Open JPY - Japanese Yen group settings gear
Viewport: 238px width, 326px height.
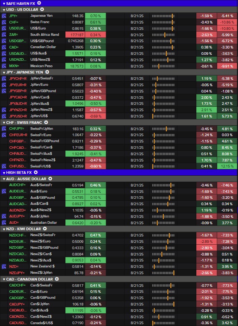(x=48, y=72)
